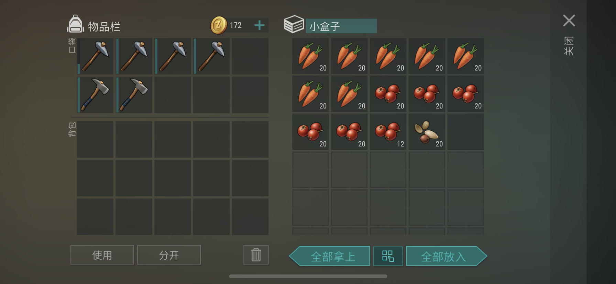Select the first carrot stack in the box
Viewport: 616px width, 284px height.
click(x=310, y=56)
